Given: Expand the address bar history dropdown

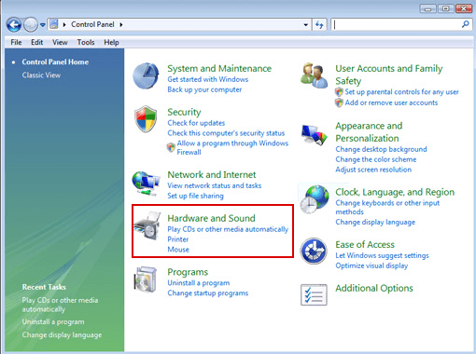Looking at the screenshot, I should point(306,24).
